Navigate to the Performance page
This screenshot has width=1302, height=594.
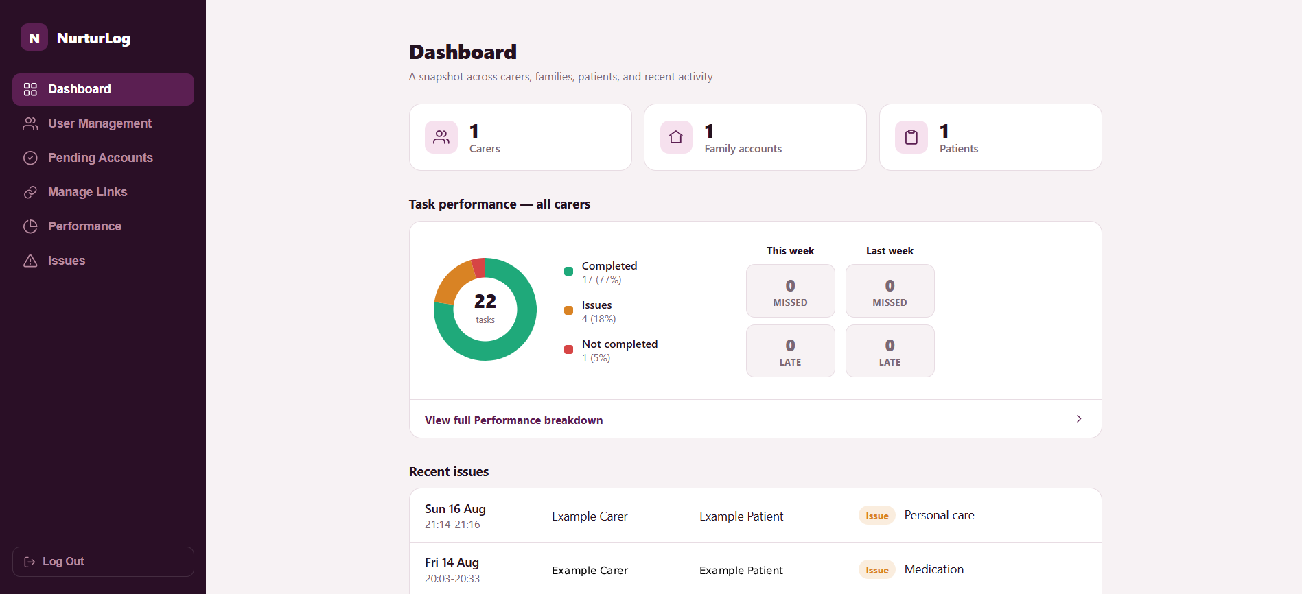(x=103, y=226)
